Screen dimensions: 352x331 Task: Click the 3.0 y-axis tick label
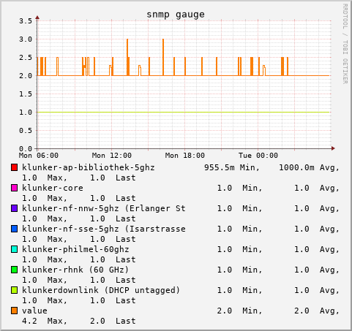pyautogui.click(x=26, y=39)
